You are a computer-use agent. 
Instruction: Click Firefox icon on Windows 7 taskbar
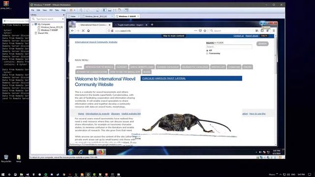[101, 152]
